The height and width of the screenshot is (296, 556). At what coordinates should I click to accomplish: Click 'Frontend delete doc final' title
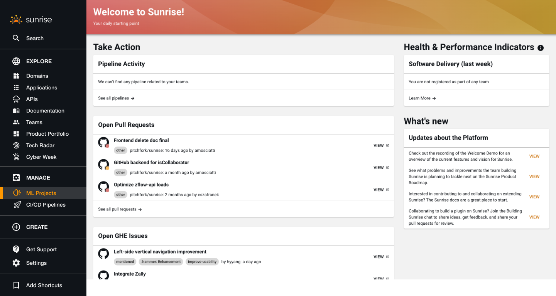click(x=141, y=140)
